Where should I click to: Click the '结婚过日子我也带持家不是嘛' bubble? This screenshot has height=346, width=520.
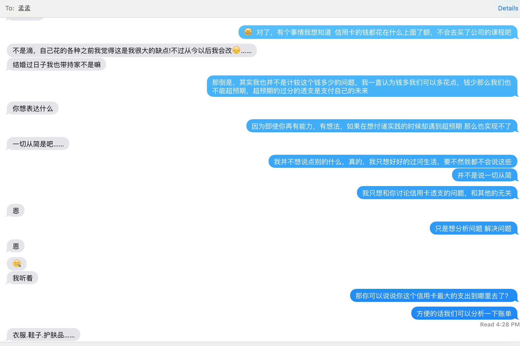point(57,64)
